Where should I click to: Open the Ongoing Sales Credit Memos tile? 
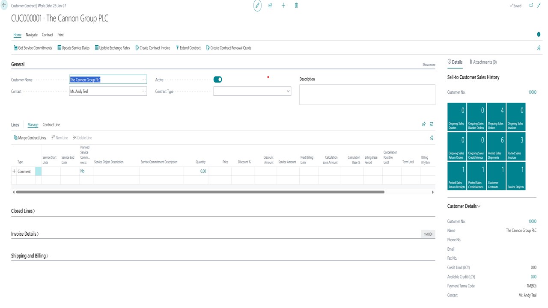point(477,146)
